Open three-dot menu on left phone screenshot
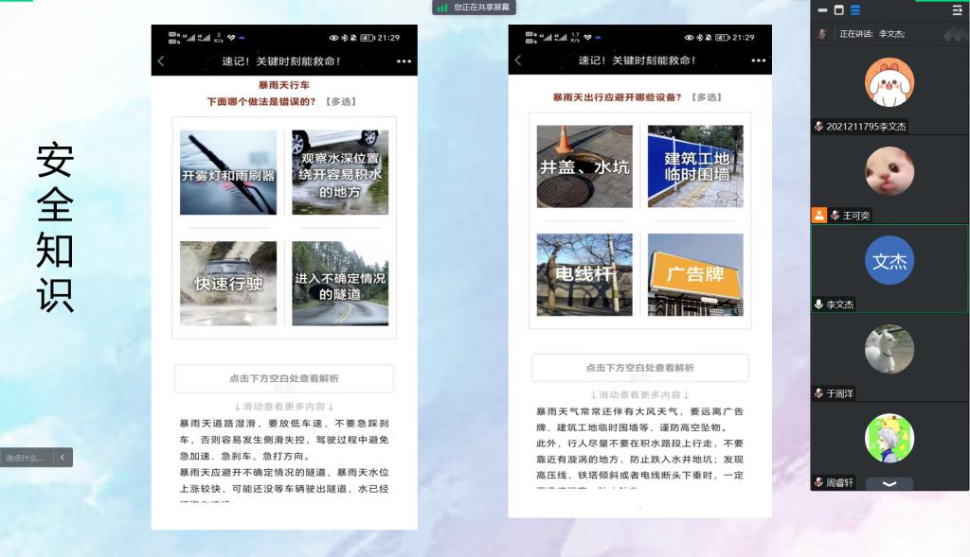The image size is (970, 557). click(x=404, y=61)
